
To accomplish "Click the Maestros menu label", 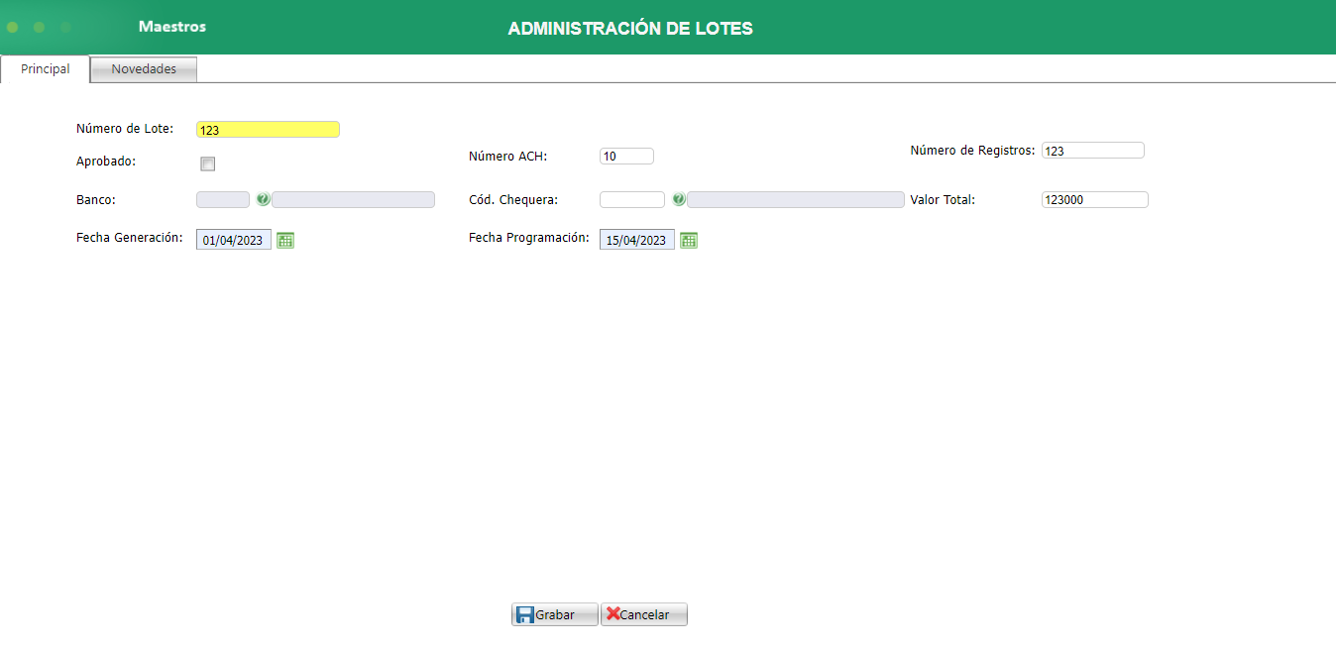I will coord(172,26).
